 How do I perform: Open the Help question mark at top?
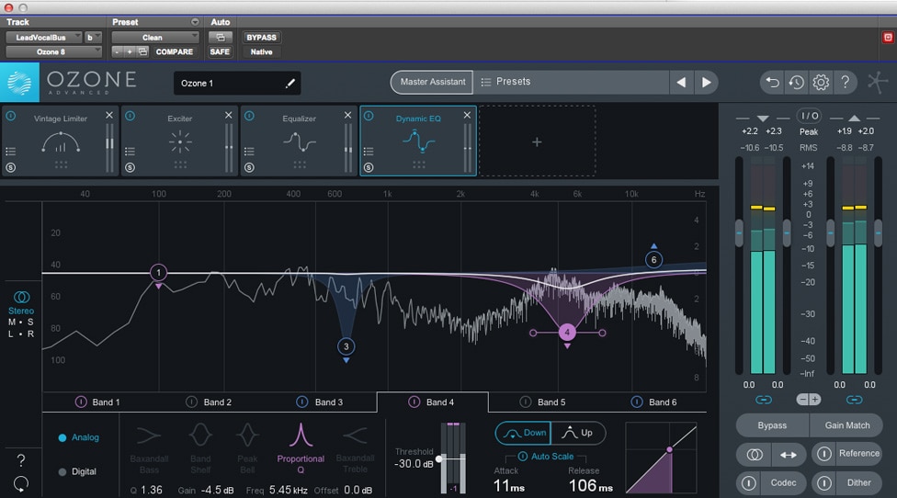pyautogui.click(x=845, y=82)
